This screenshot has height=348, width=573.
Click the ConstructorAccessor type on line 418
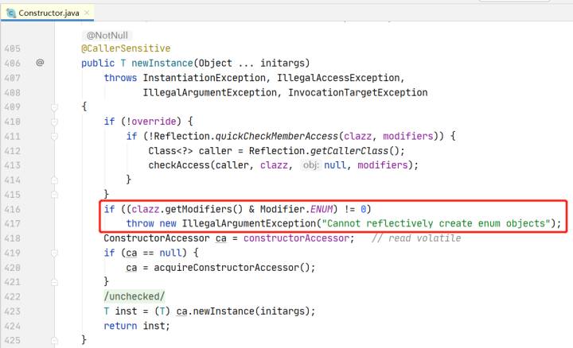coord(157,238)
